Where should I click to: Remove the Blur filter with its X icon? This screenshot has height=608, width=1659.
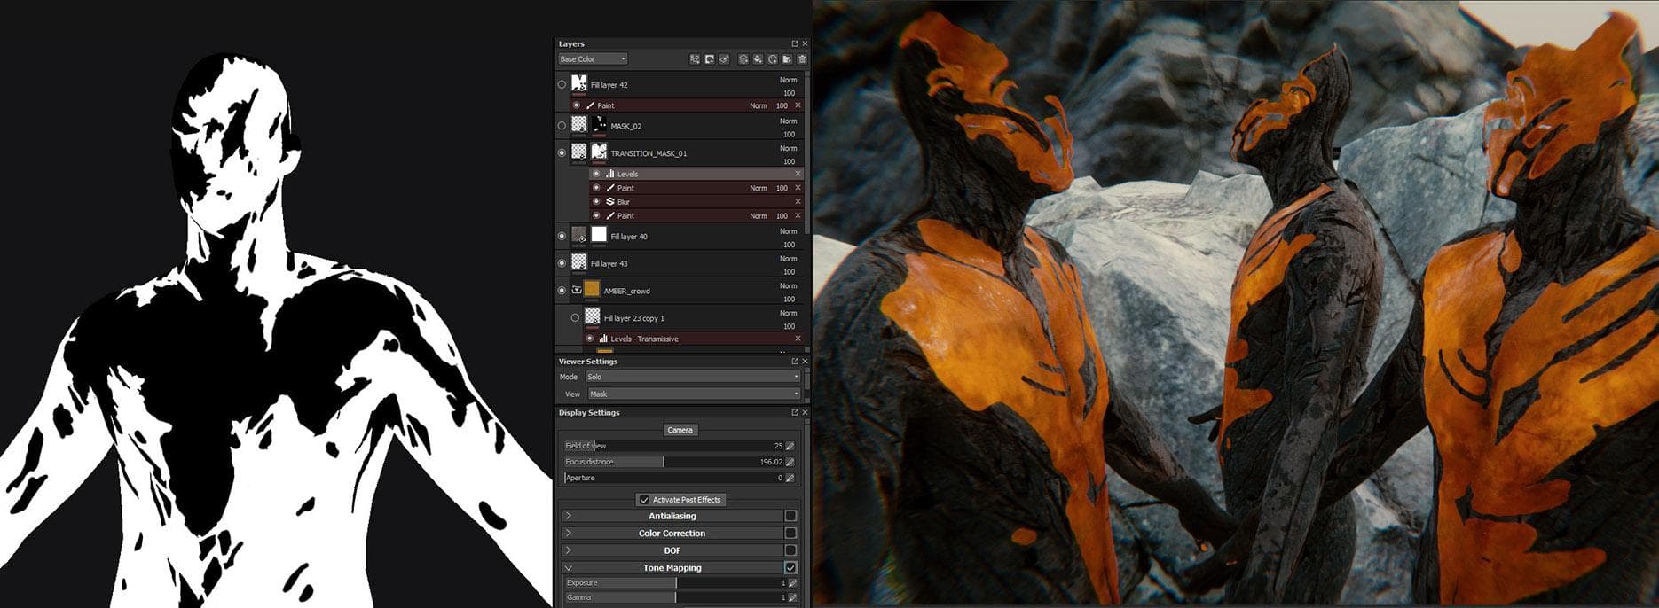798,202
